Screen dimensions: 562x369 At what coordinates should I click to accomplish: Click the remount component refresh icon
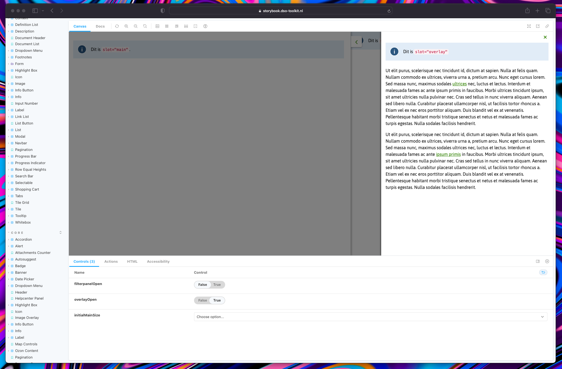click(x=117, y=26)
